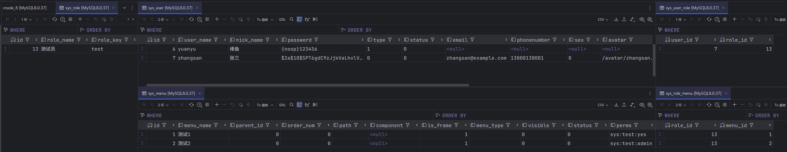
Task: Refresh the sys_role_menu table
Action: tap(709, 105)
